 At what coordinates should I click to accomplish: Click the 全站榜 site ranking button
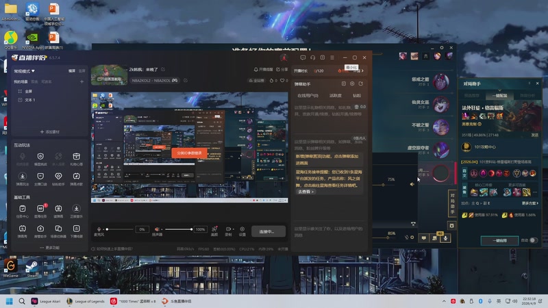coord(256,80)
